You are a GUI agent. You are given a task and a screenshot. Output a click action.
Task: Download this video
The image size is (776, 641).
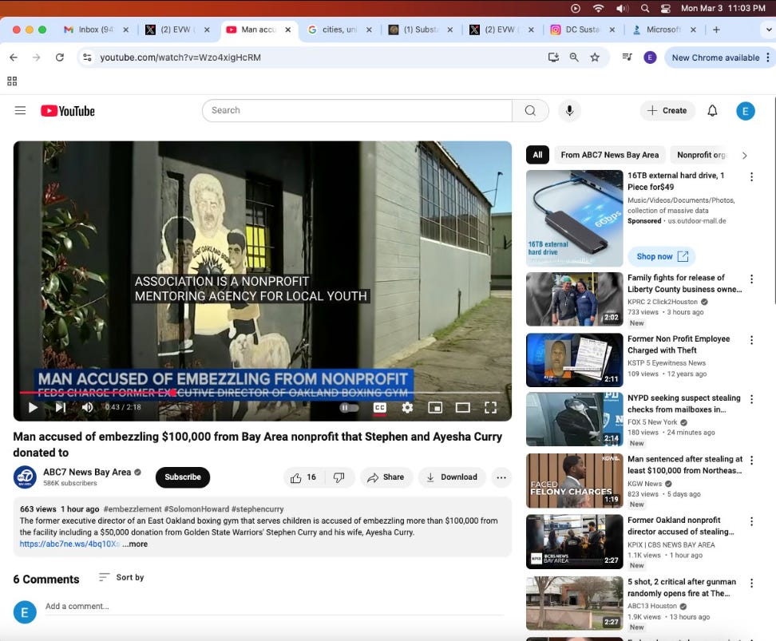tap(452, 477)
